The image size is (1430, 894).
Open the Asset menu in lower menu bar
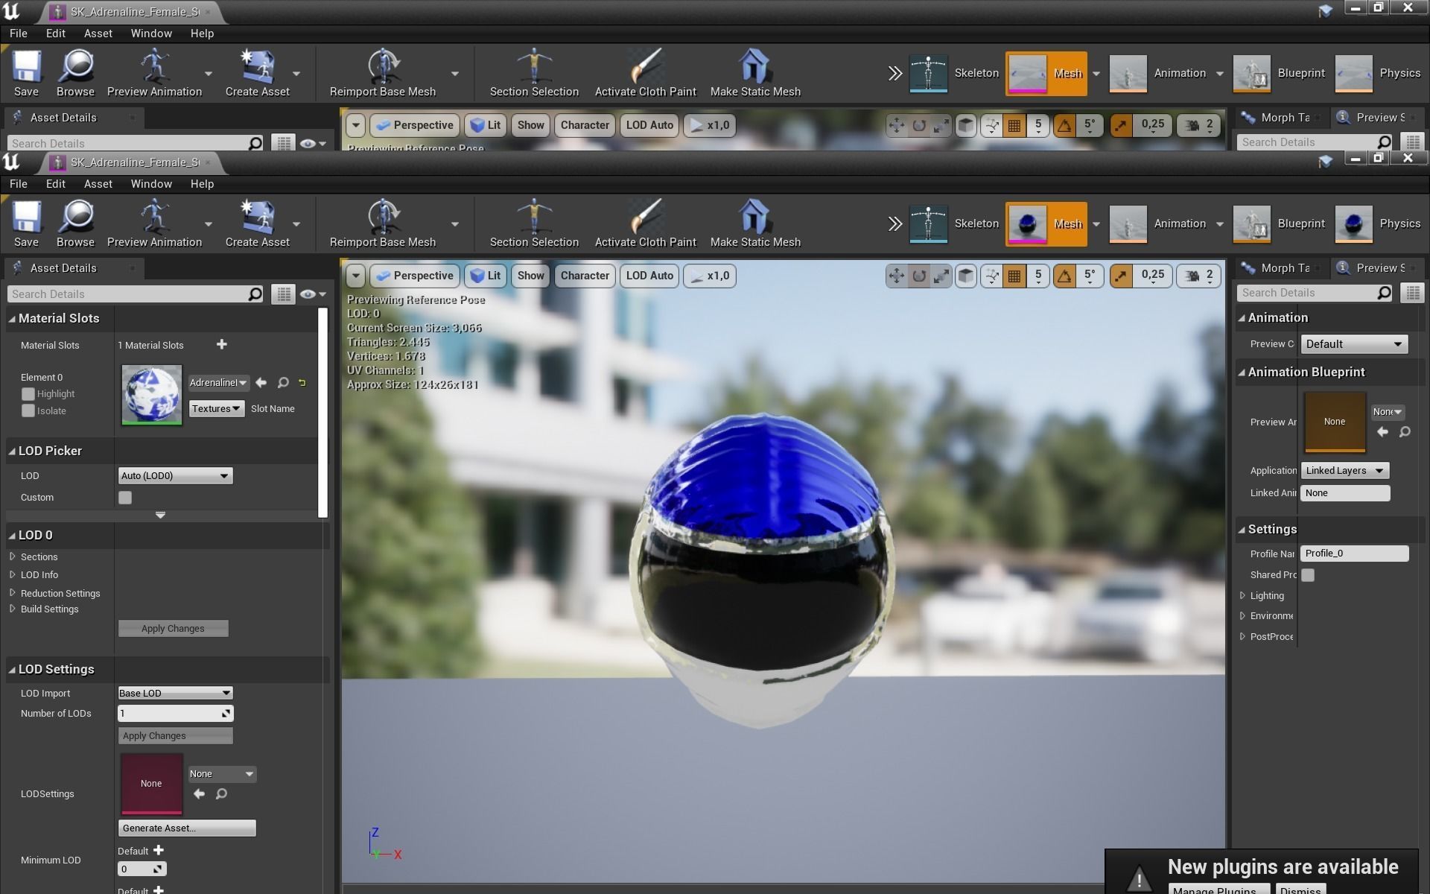98,184
